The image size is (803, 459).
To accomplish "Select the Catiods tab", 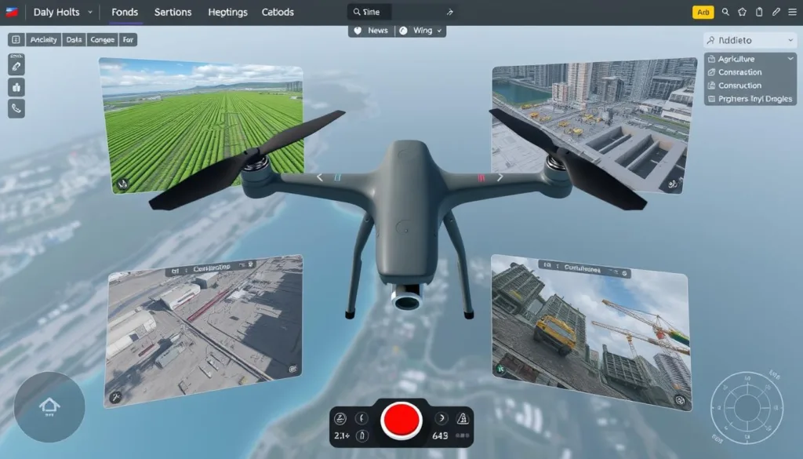I will click(278, 12).
